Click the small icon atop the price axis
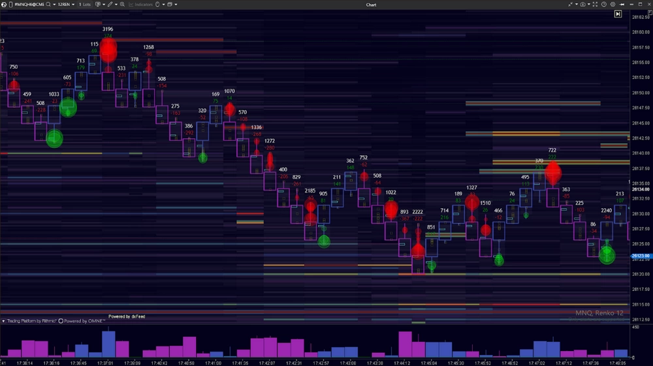The width and height of the screenshot is (653, 366). pyautogui.click(x=650, y=12)
